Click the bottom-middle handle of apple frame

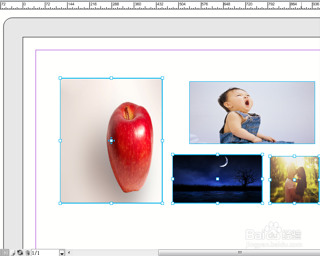(x=111, y=203)
